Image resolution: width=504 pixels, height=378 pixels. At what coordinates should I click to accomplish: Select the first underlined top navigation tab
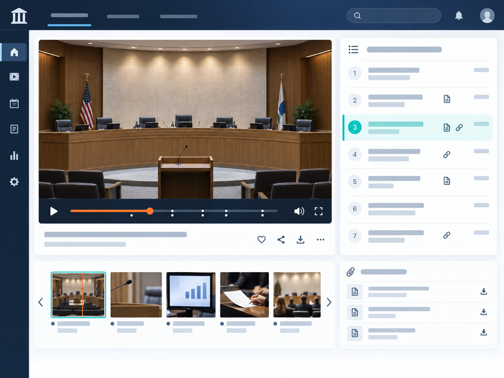69,16
